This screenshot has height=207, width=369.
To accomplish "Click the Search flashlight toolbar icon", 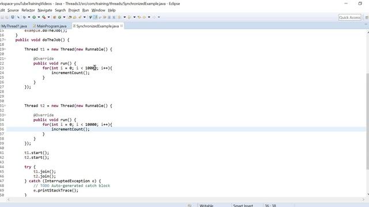I will click(80, 17).
